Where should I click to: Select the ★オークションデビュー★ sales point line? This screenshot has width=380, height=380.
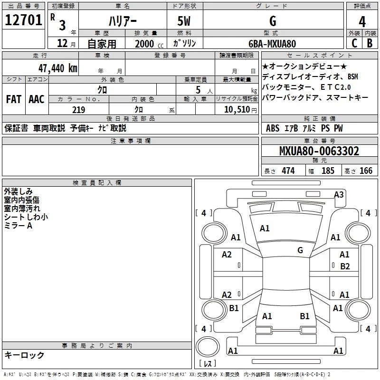304,66
